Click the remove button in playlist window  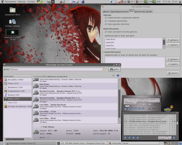pos(130,137)
